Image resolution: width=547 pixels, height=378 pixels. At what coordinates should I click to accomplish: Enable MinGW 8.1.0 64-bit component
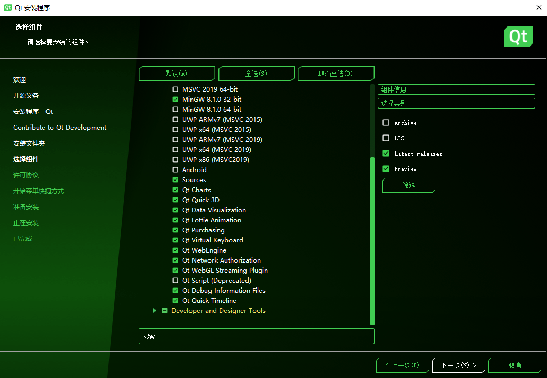point(176,110)
